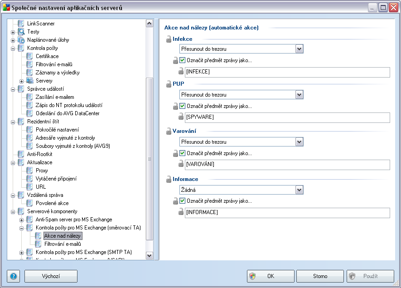Click inside the [INFEKCE] text field
This screenshot has height=288, width=401.
287,72
